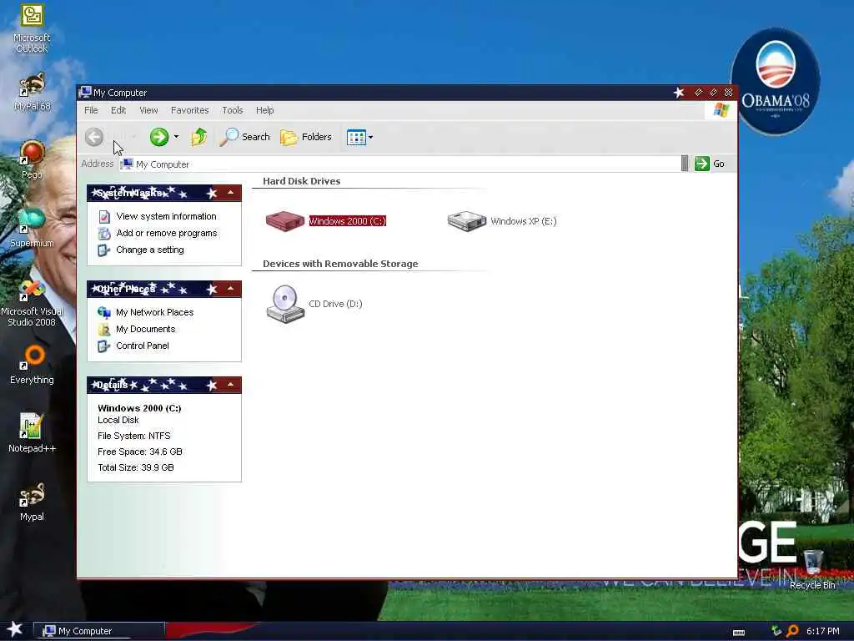Viewport: 854px width, 641px height.
Task: Collapse the System Tasks panel
Action: tap(230, 193)
